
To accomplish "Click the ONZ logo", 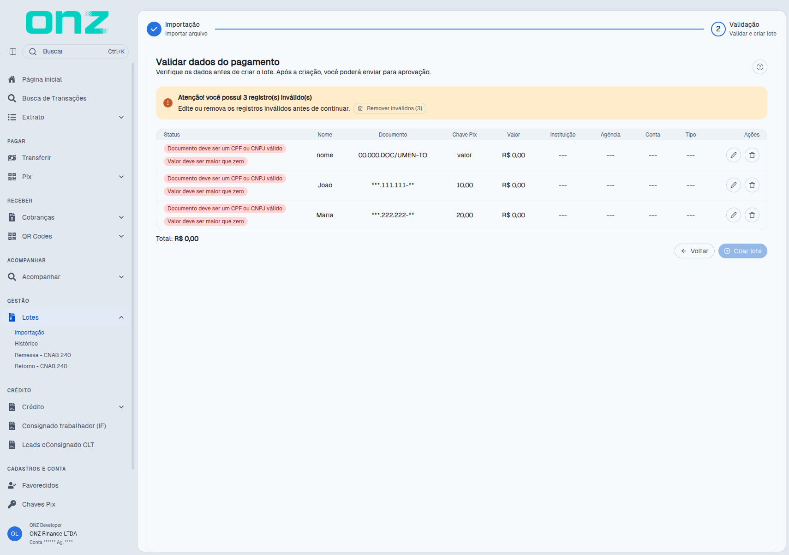I will click(67, 23).
